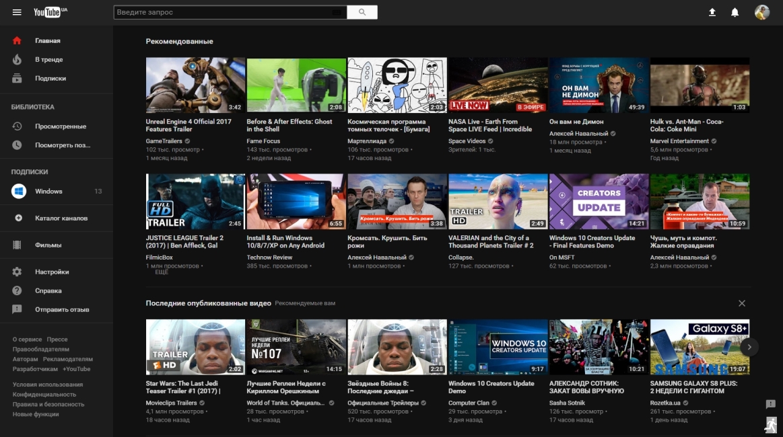The image size is (783, 437).
Task: Play Ghost in the Shell effects thumbnail
Action: tap(296, 85)
